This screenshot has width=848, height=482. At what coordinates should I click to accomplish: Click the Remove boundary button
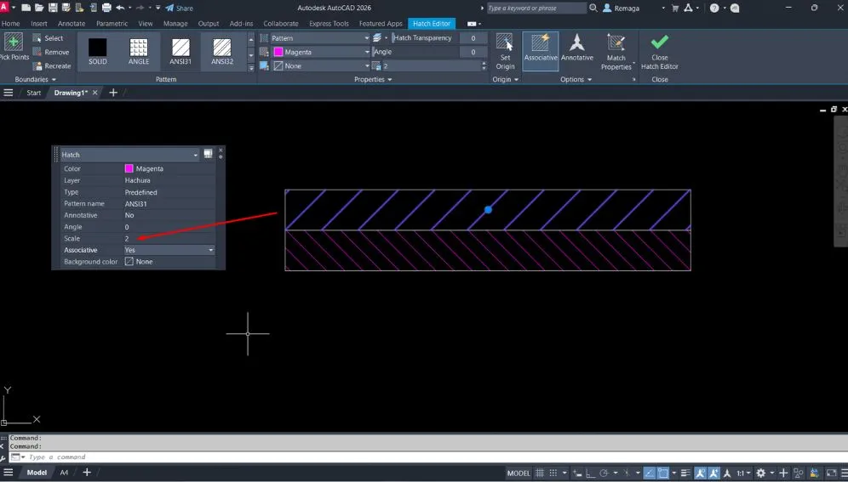click(x=51, y=53)
